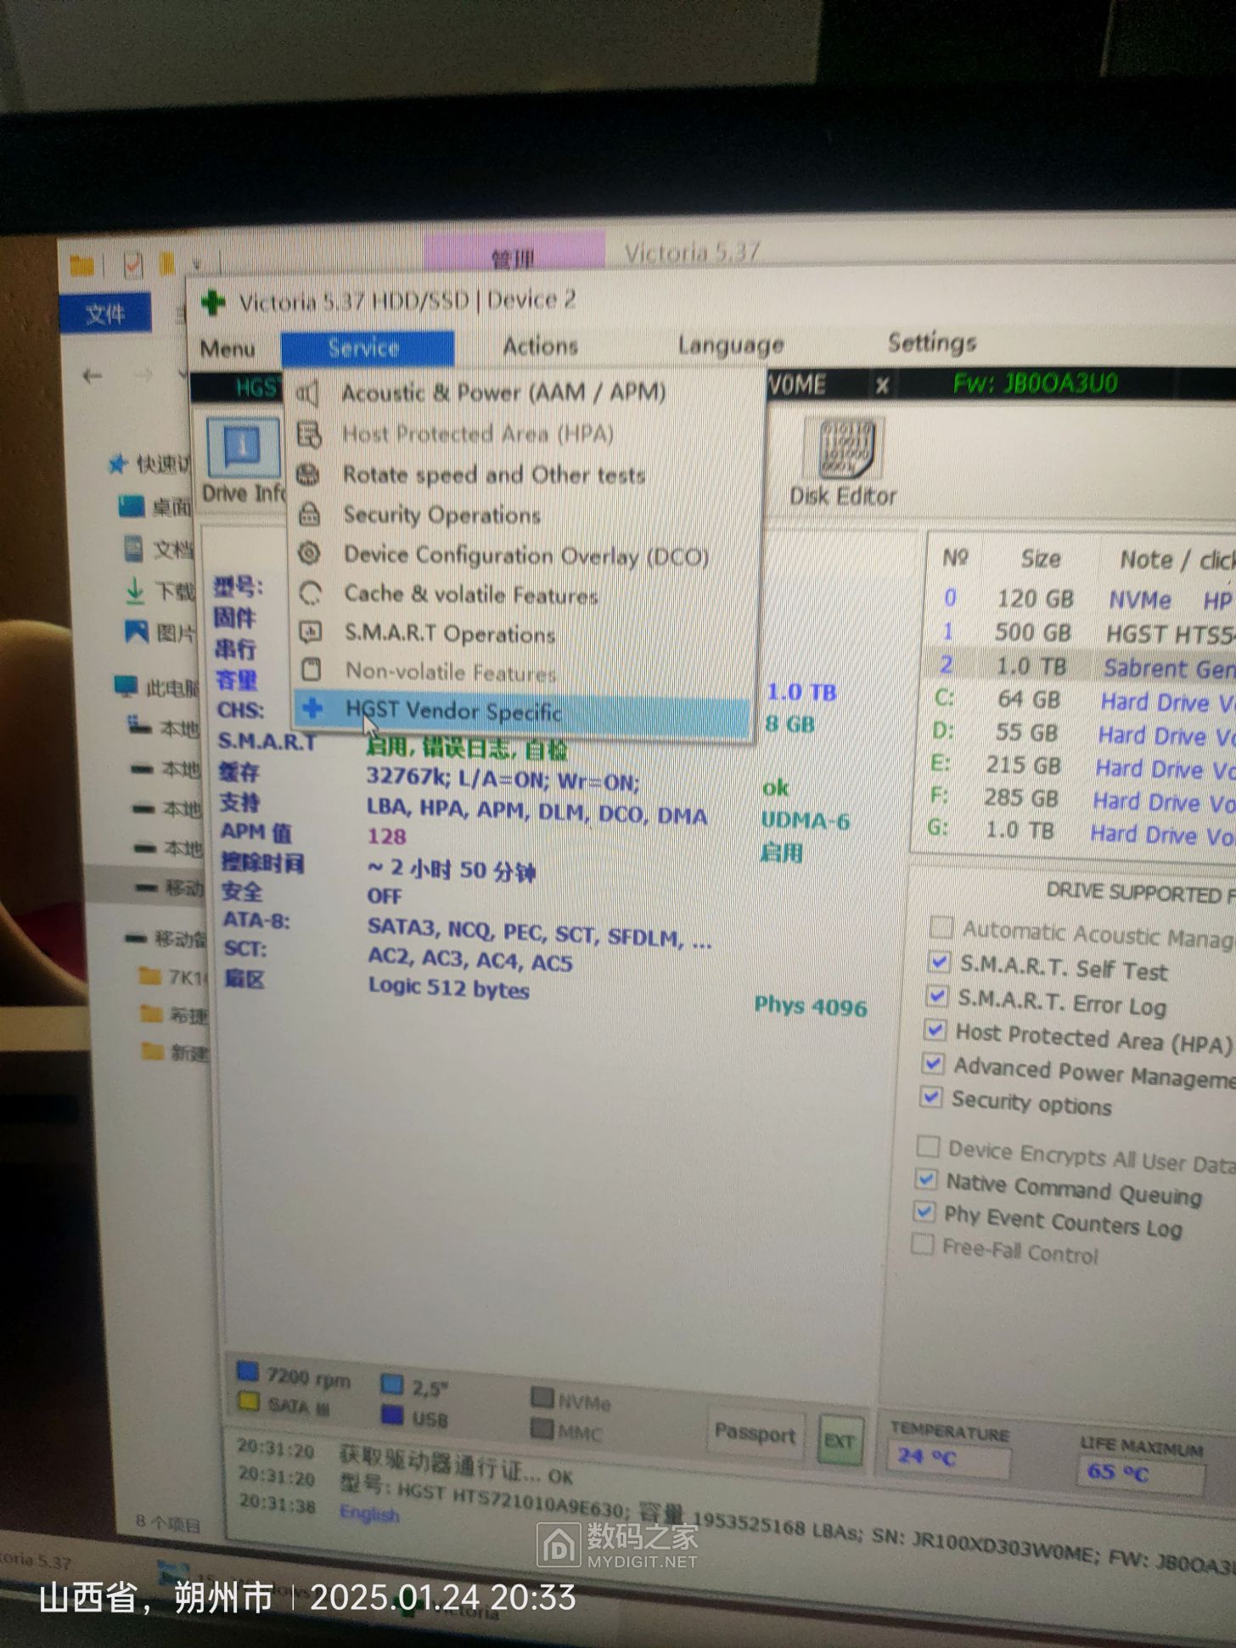Click the icon beside S.M.A.R.T Operations

[310, 632]
